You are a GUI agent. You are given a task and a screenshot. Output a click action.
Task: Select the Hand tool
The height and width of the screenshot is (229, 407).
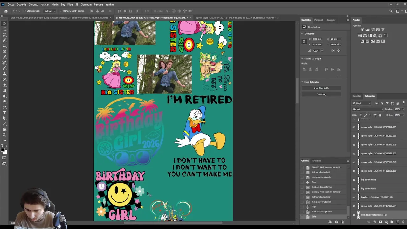(x=4, y=129)
